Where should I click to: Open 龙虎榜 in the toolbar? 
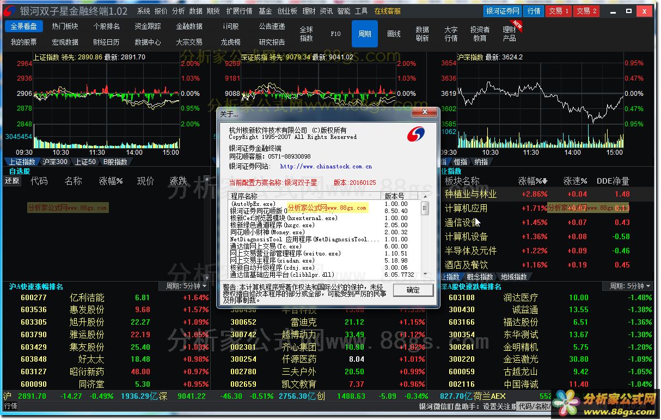pos(230,42)
